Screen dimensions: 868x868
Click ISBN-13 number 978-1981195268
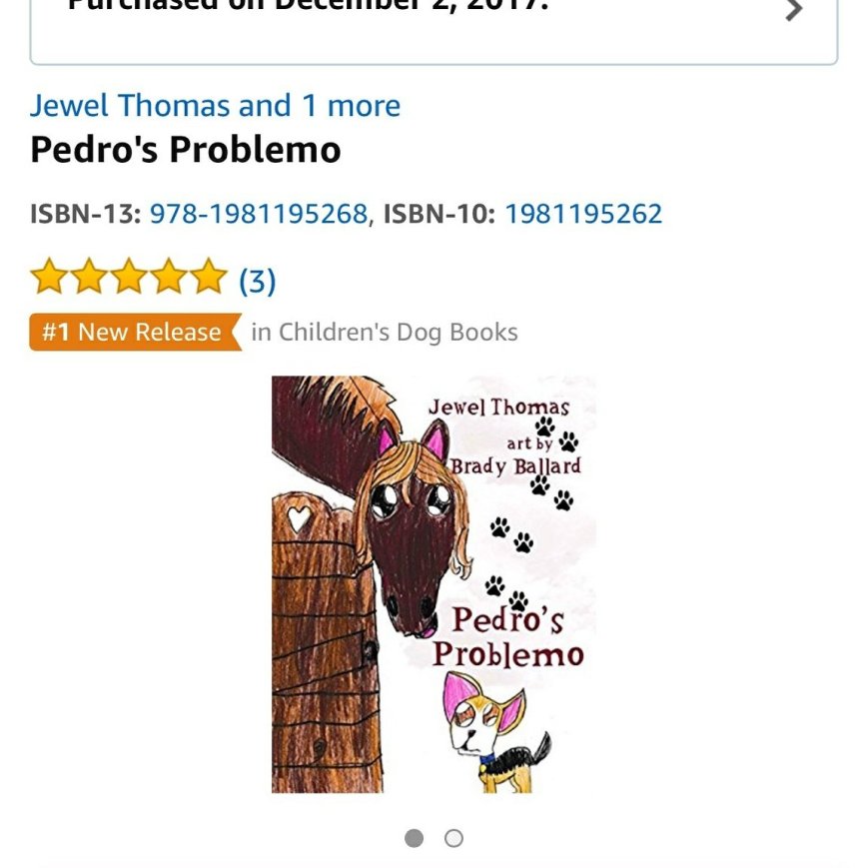click(259, 214)
